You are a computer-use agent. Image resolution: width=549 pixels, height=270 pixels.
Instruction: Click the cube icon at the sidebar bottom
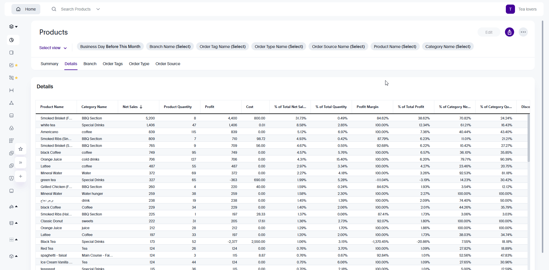point(11,256)
